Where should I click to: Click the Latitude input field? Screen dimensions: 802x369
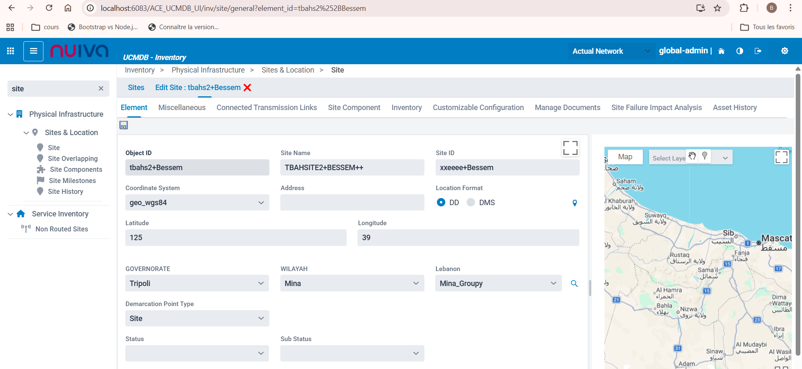tap(236, 238)
